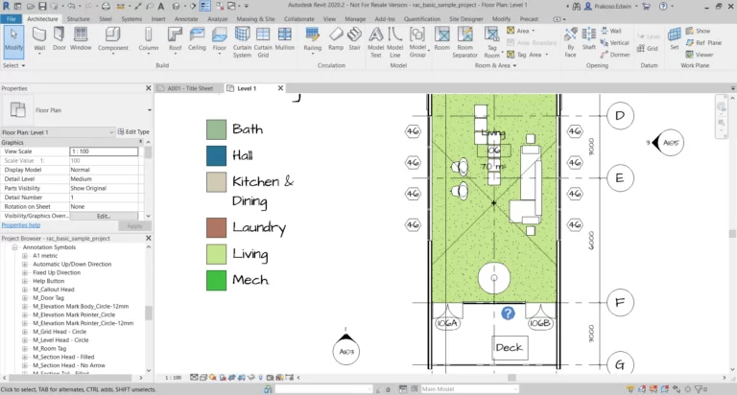Select the Railing tool
The image size is (737, 395).
click(312, 39)
